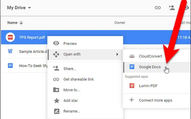Image resolution: width=191 pixels, height=119 pixels.
Task: Choose Lumin PDF suggested app
Action: tap(157, 86)
